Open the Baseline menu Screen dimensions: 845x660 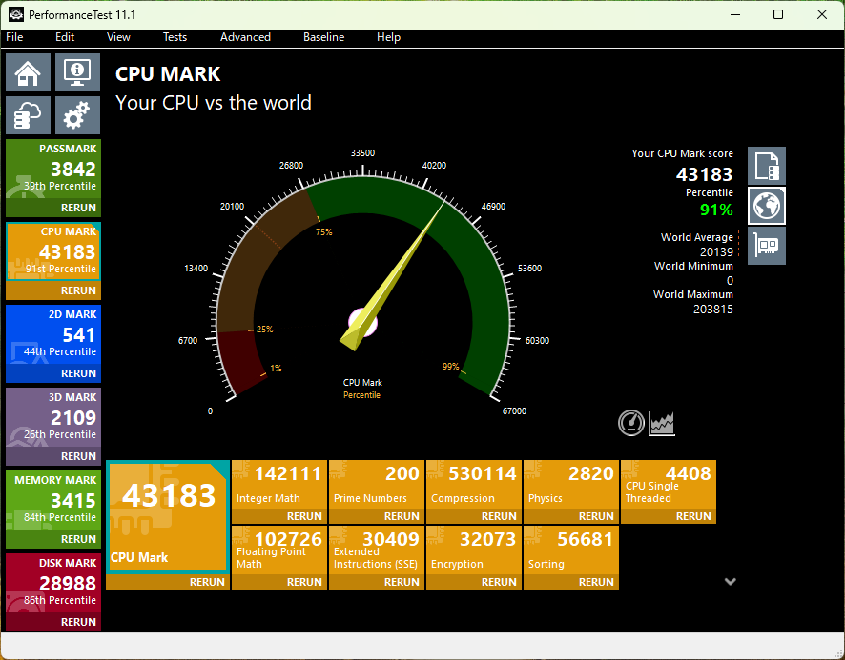click(323, 37)
